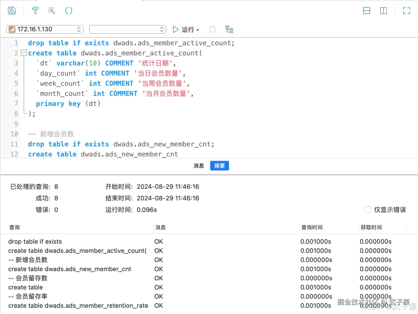
Task: Select the 'drop table if exists' result row
Action: pos(209,241)
